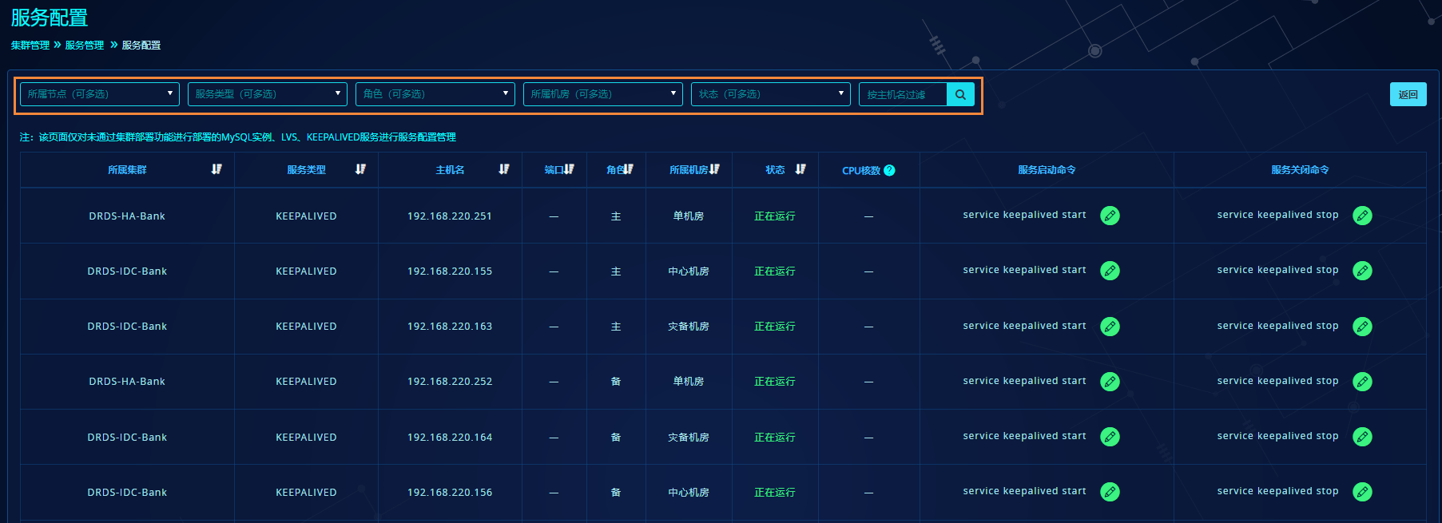Edit stop command for 192.168.220.163
The height and width of the screenshot is (523, 1442).
tap(1362, 327)
